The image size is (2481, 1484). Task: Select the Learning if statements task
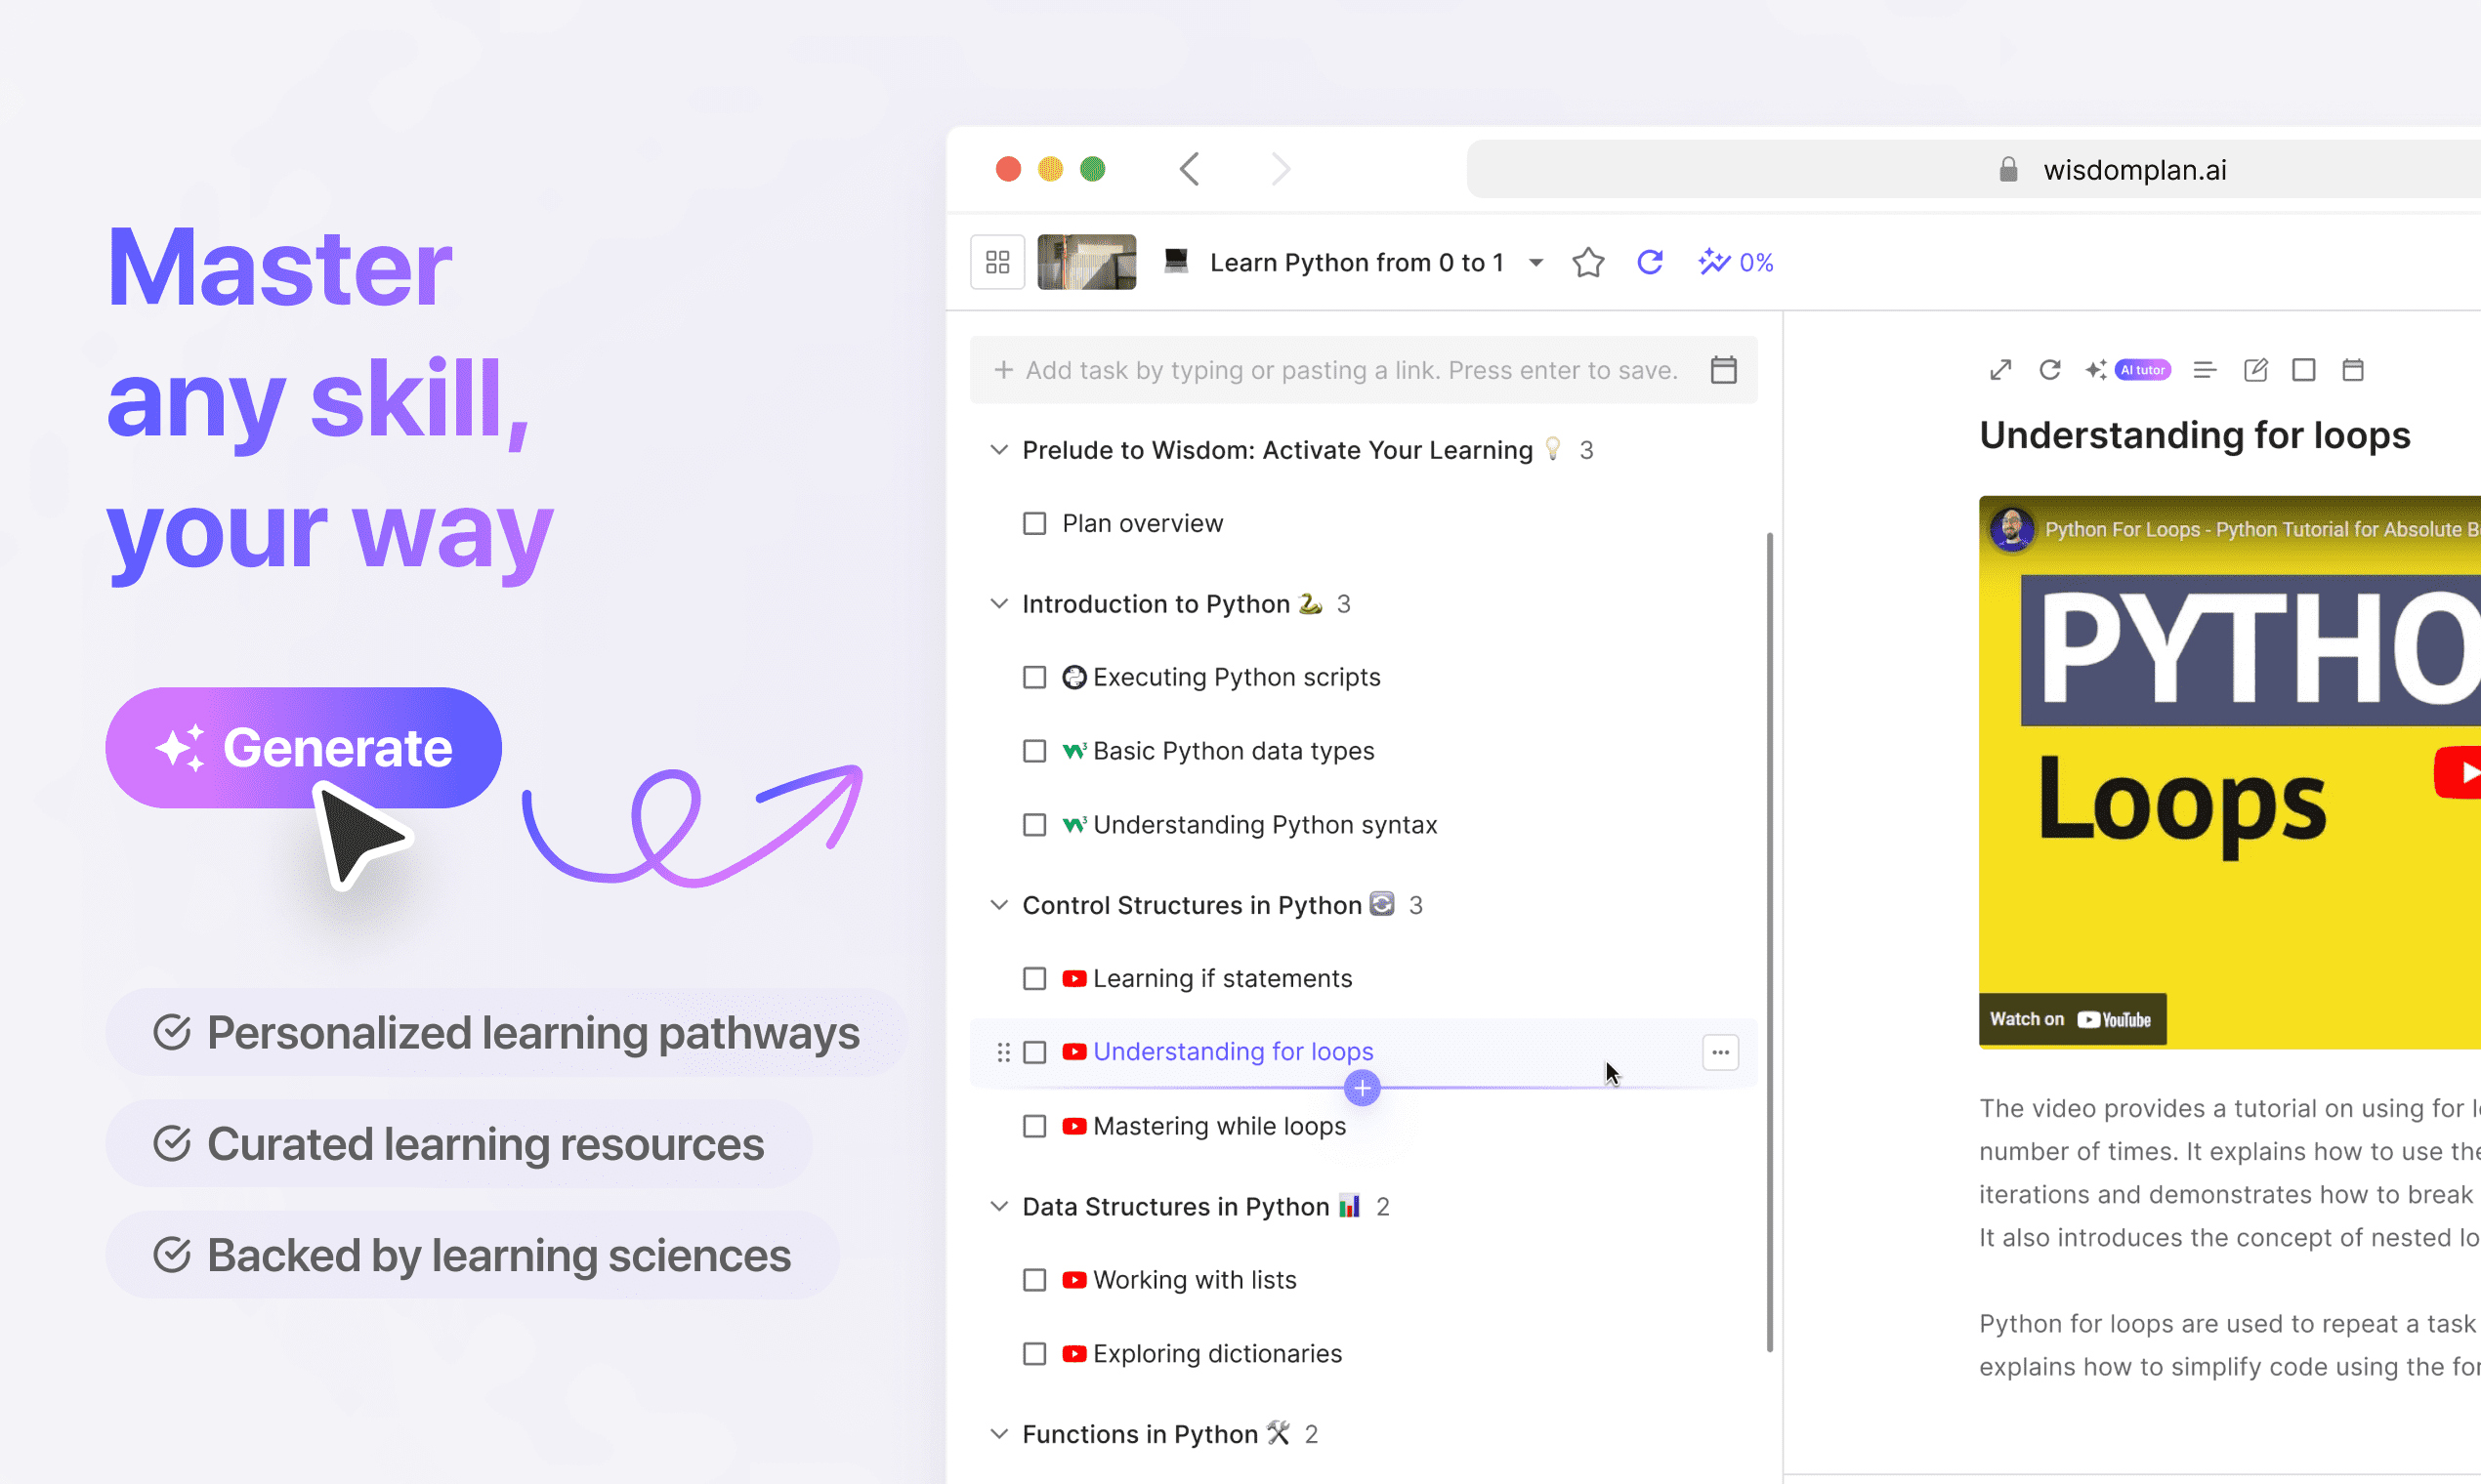point(1222,978)
